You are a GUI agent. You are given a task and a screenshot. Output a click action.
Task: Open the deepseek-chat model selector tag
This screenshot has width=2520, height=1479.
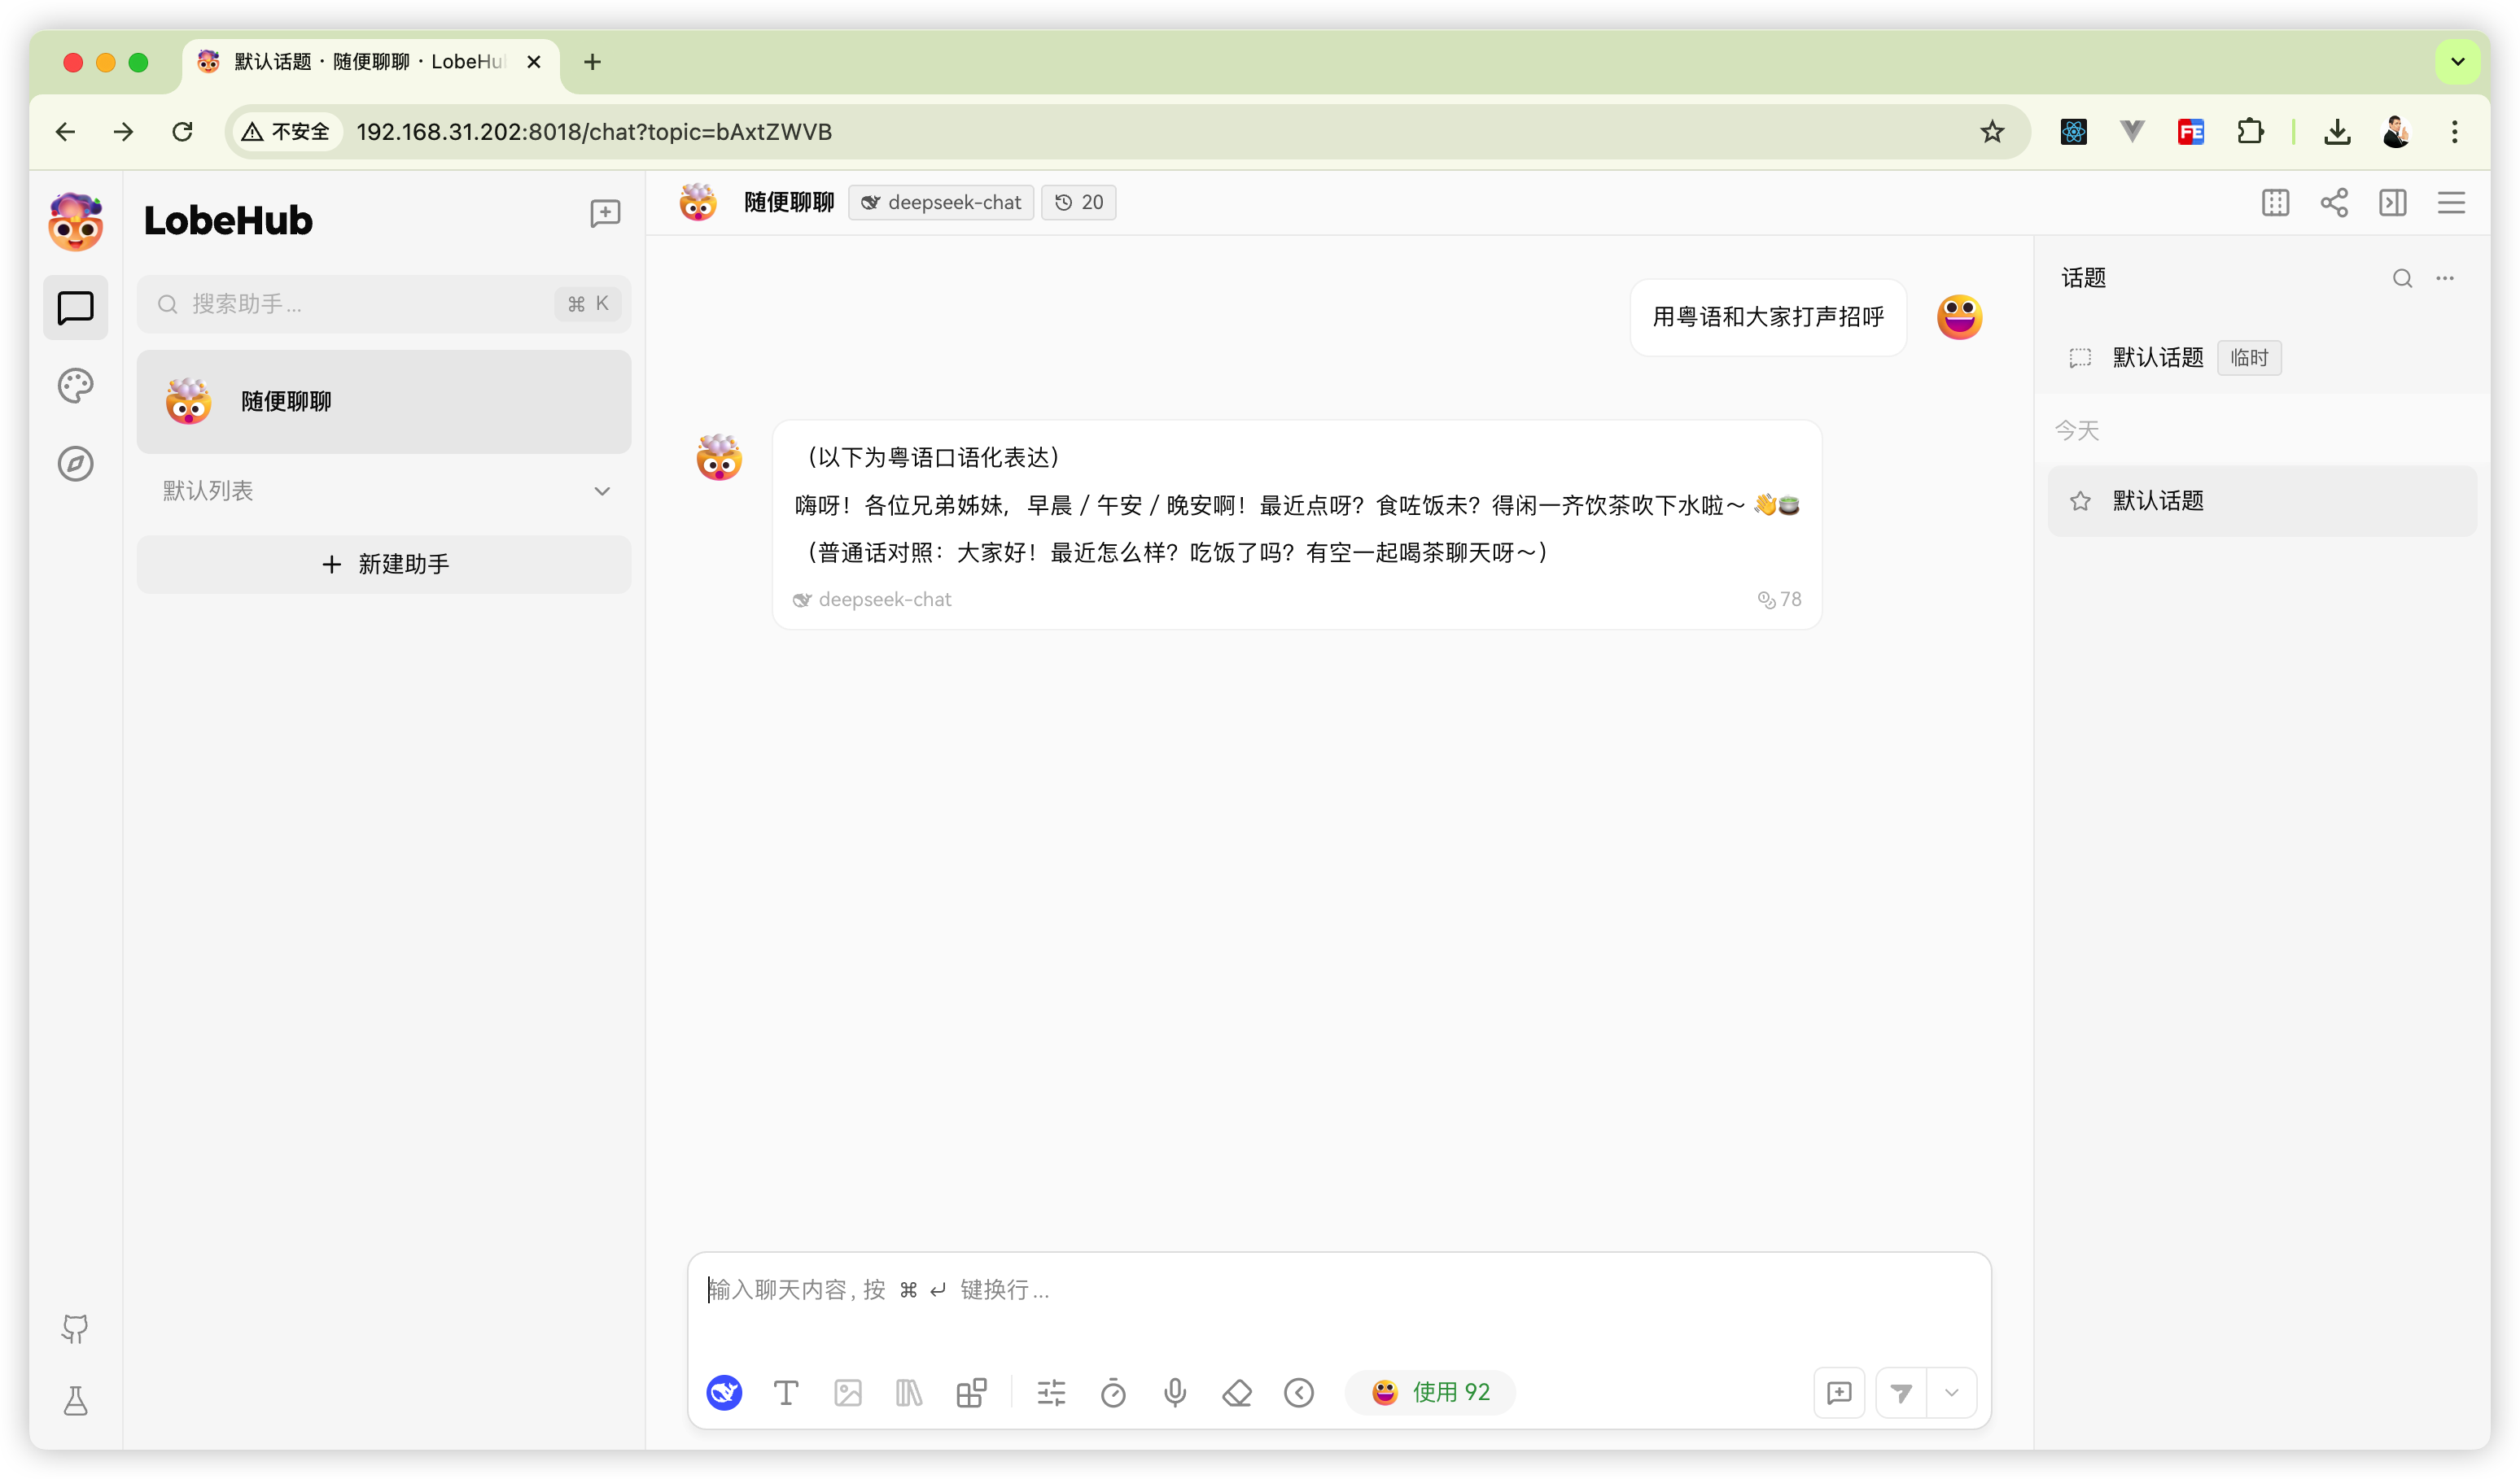pyautogui.click(x=941, y=203)
